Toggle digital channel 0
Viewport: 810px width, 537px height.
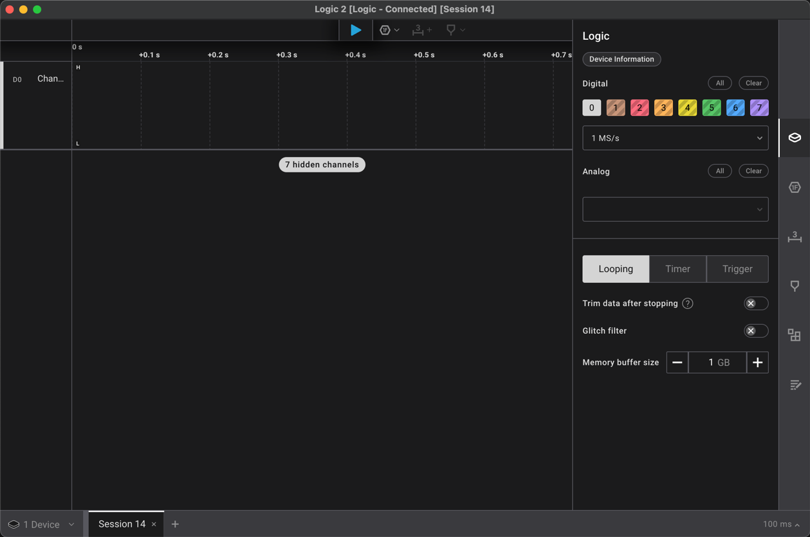(592, 107)
